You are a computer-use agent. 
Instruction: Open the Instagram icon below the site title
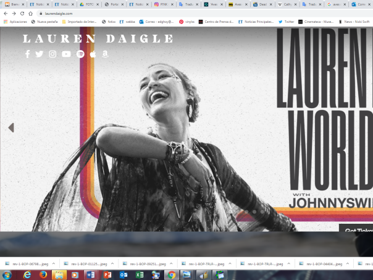tap(52, 54)
